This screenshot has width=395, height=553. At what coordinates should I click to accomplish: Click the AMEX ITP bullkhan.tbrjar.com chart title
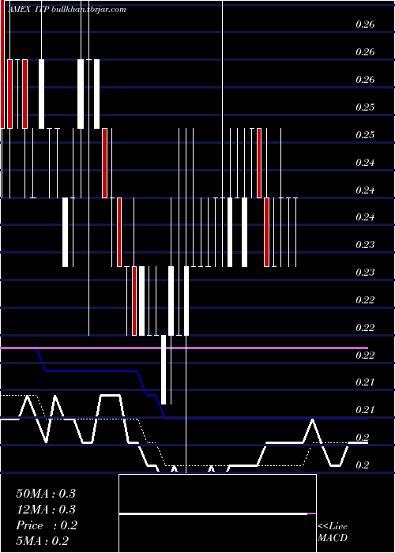[x=66, y=9]
